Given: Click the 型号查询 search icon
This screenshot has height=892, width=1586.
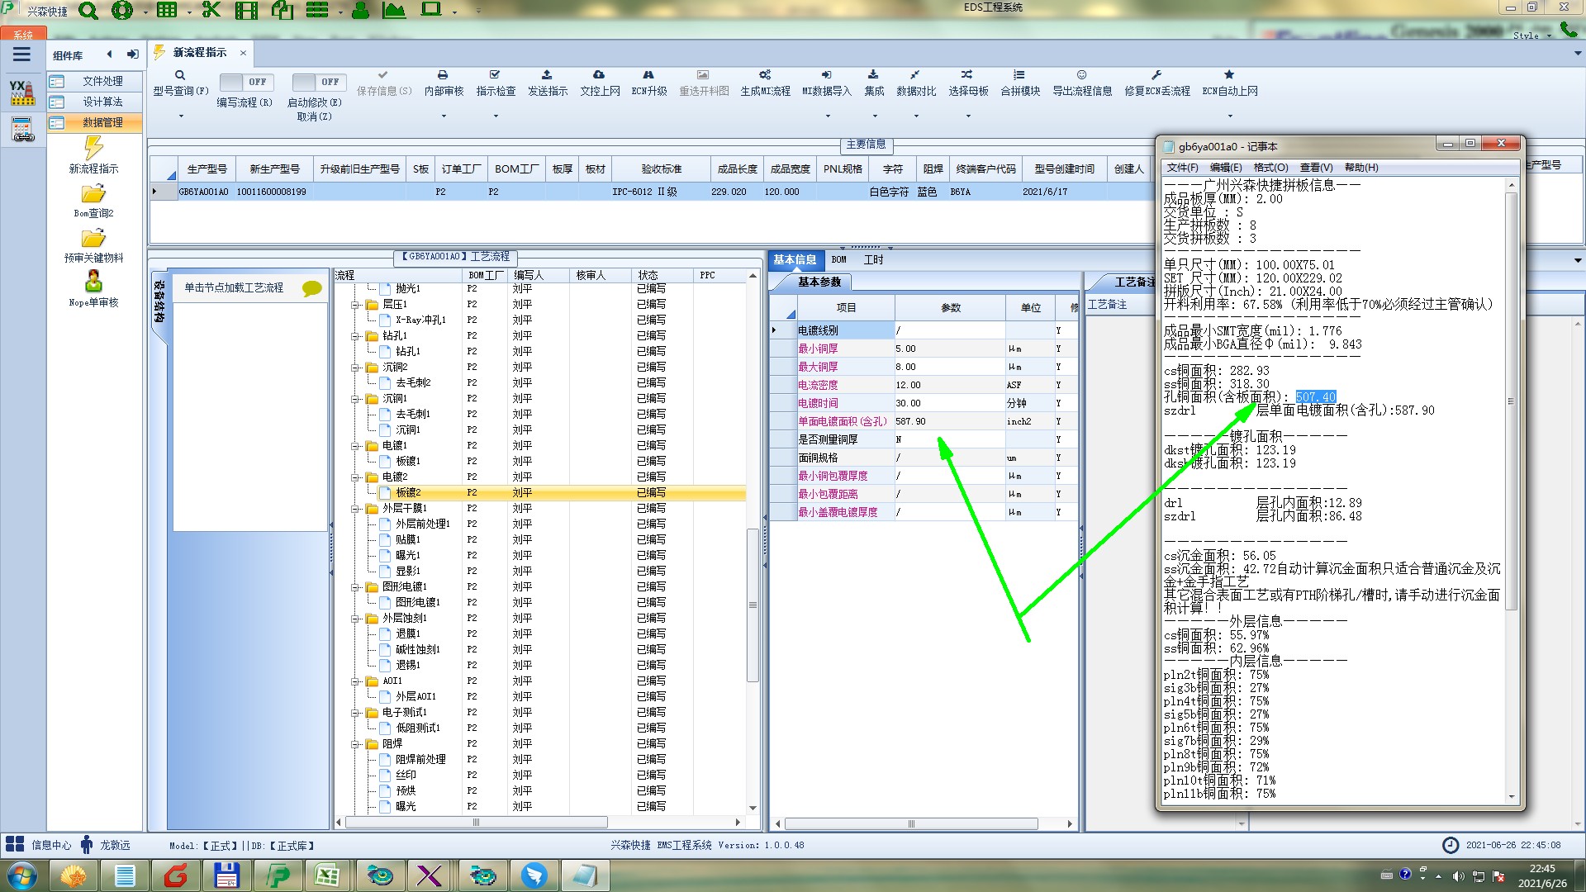Looking at the screenshot, I should [180, 75].
